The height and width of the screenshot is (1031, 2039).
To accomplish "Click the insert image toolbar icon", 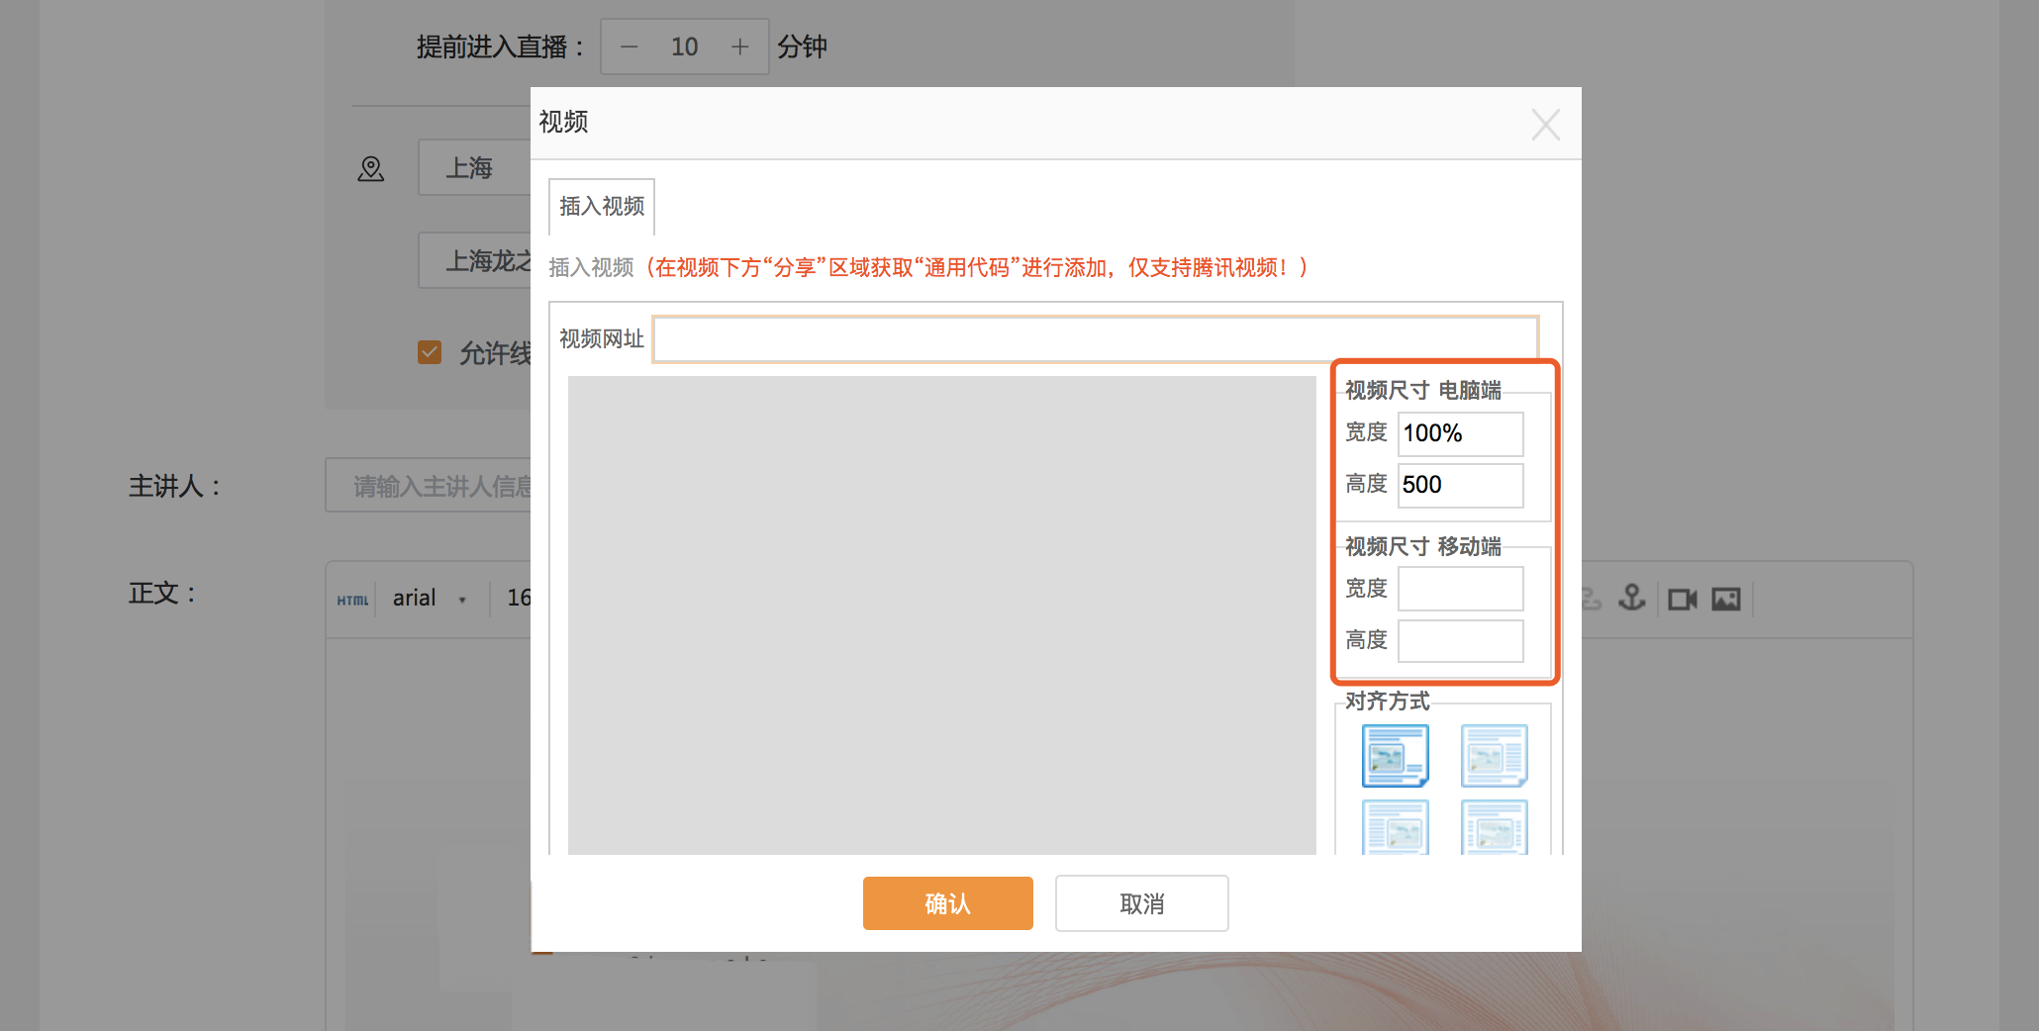I will point(1726,600).
